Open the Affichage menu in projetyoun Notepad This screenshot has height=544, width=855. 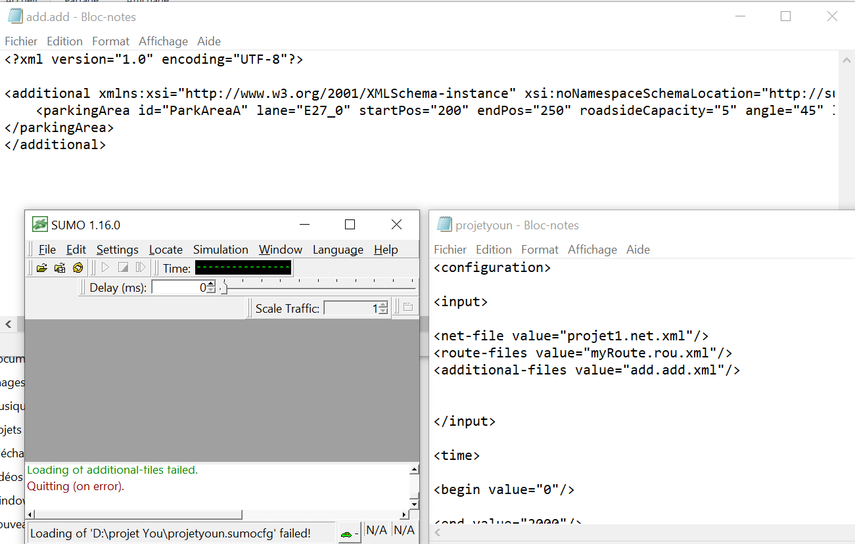592,249
